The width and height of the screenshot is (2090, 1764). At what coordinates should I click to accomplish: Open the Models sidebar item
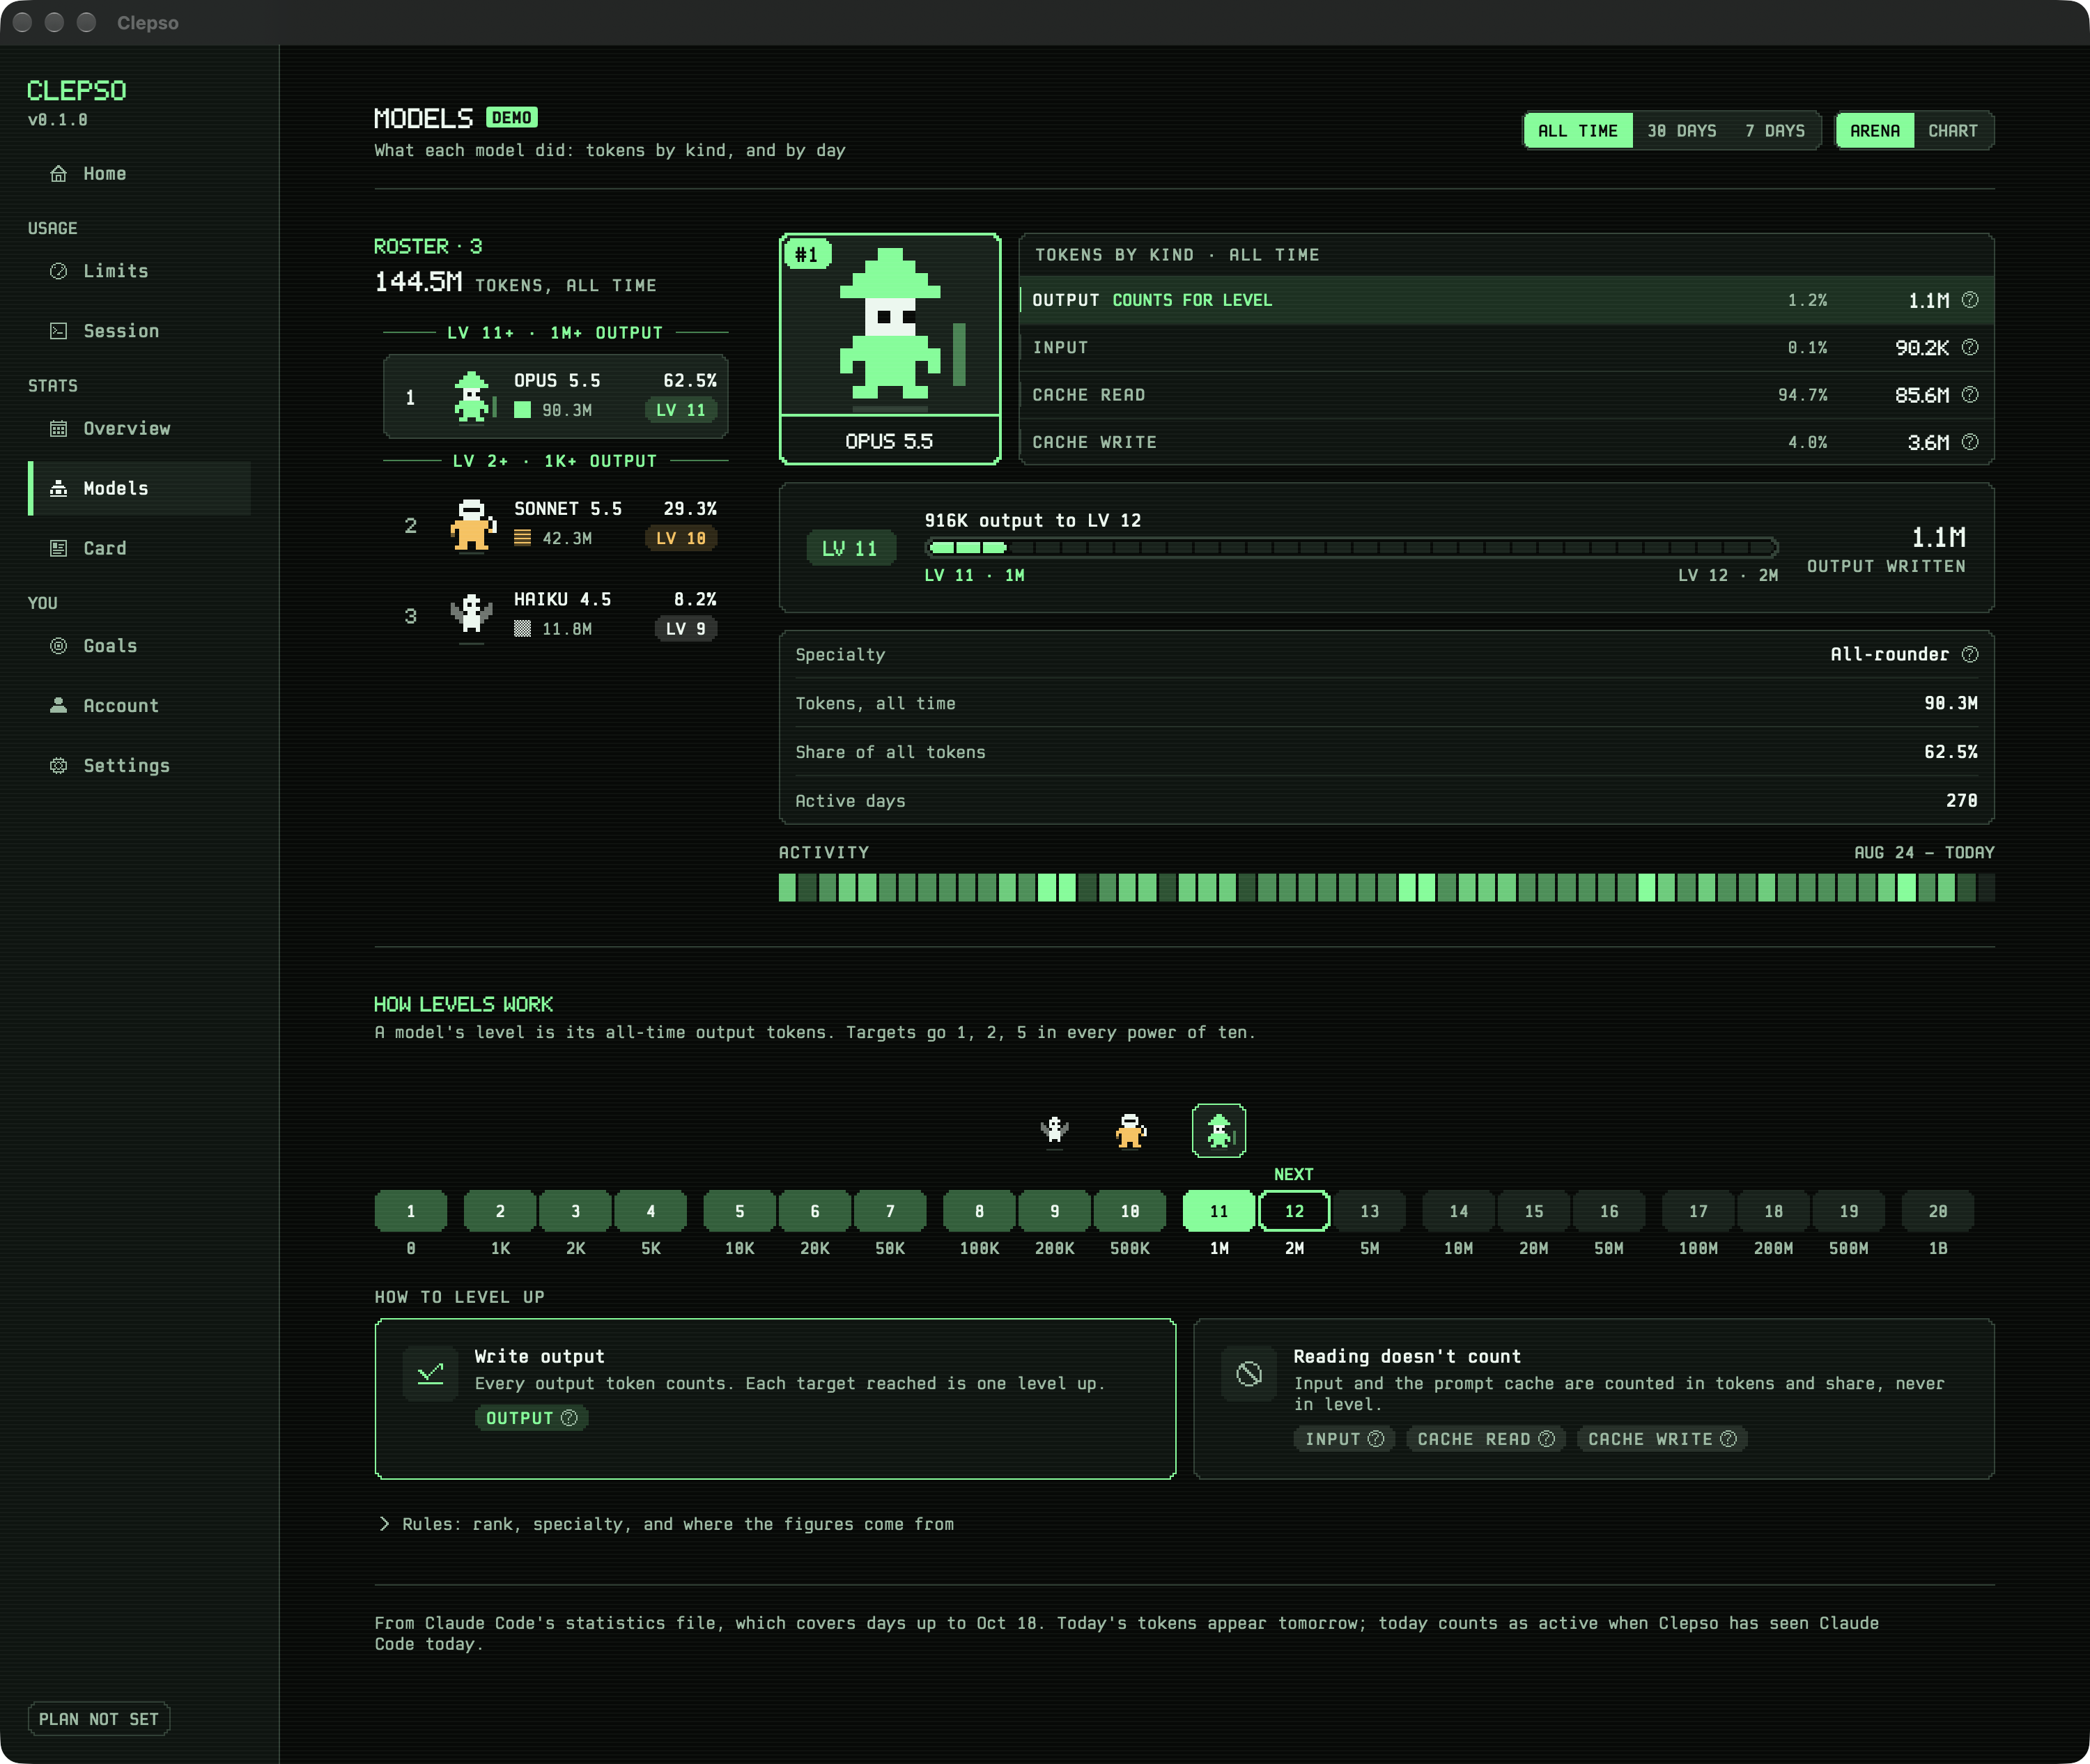click(x=139, y=489)
